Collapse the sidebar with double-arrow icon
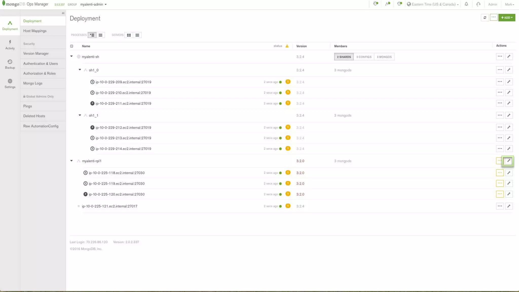 coord(63,13)
